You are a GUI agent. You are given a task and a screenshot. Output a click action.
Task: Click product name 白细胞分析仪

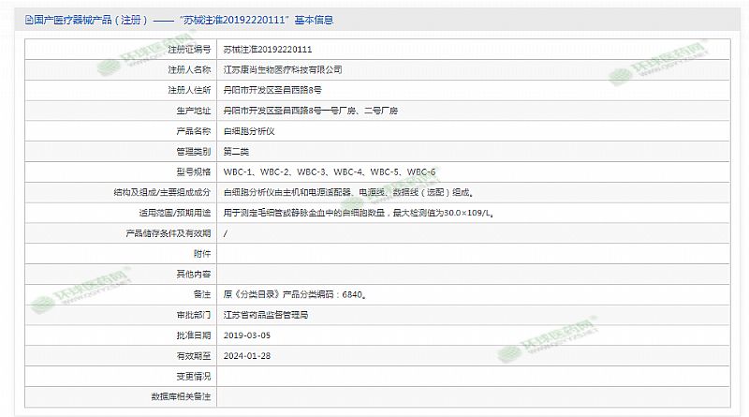(249, 131)
